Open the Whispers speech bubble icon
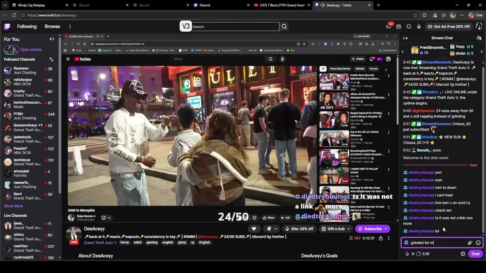The image size is (486, 273). coord(409,27)
